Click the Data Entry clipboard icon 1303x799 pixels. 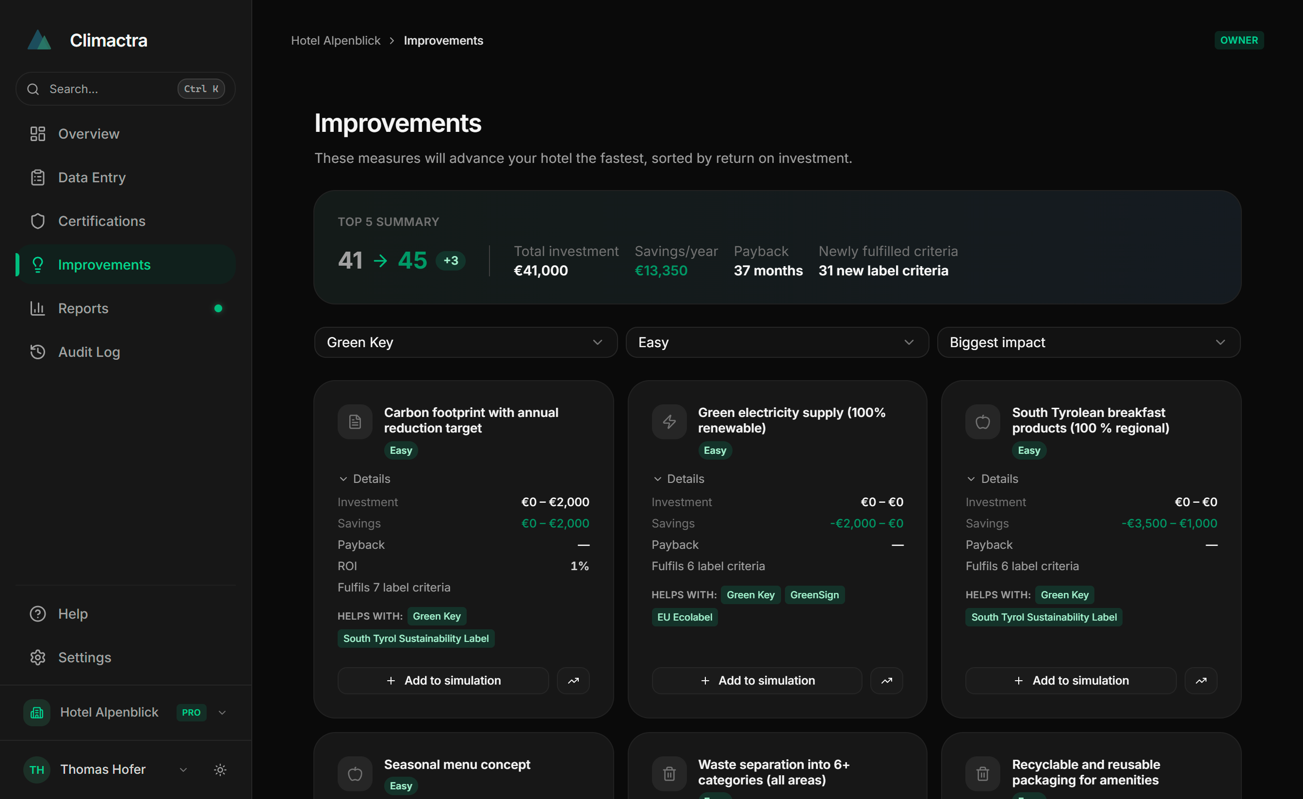pyautogui.click(x=37, y=177)
